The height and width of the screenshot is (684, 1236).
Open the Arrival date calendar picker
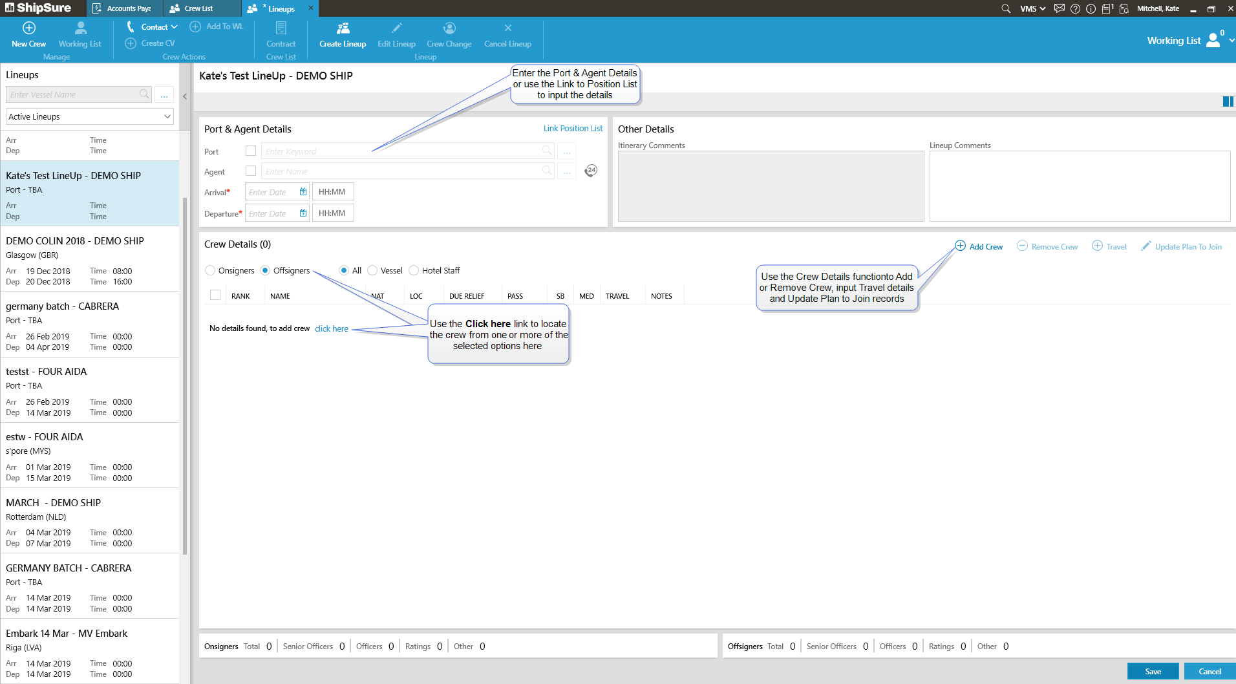pos(303,192)
